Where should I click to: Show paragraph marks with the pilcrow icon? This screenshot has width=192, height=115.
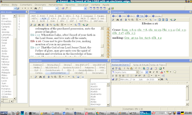point(164,69)
